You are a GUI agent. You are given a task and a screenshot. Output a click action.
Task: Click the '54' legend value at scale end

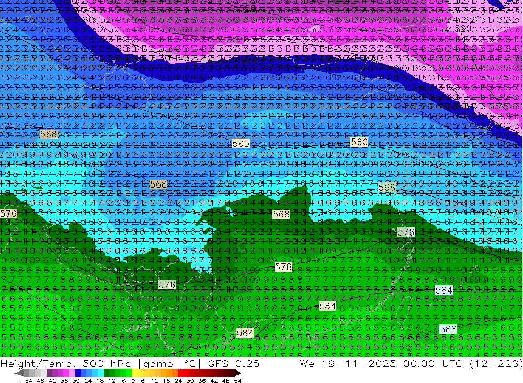237,380
